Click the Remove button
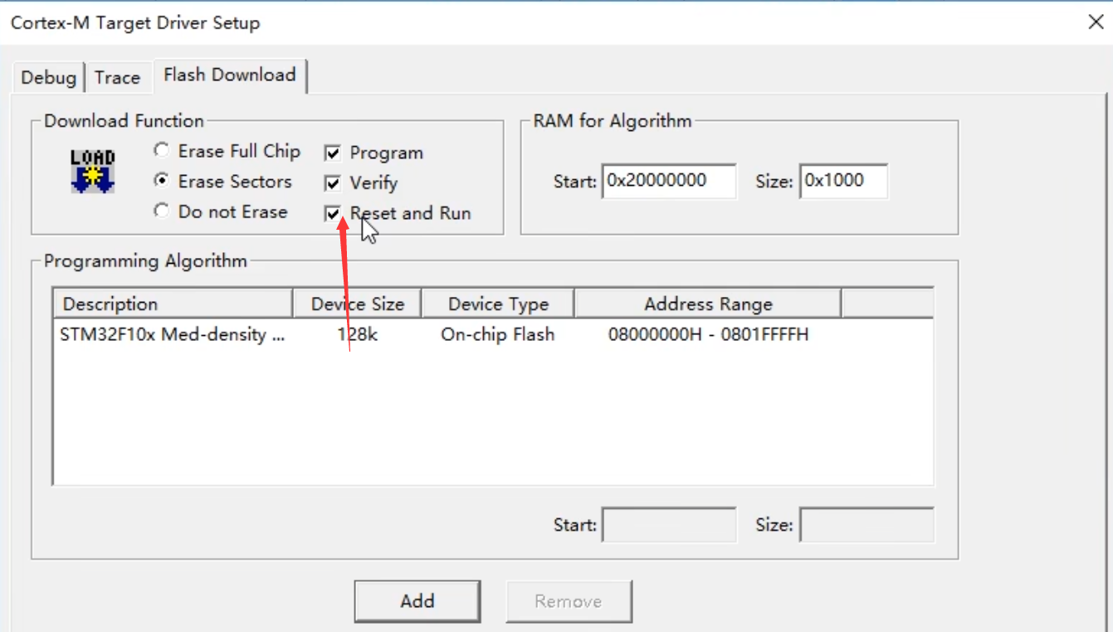 pos(569,601)
